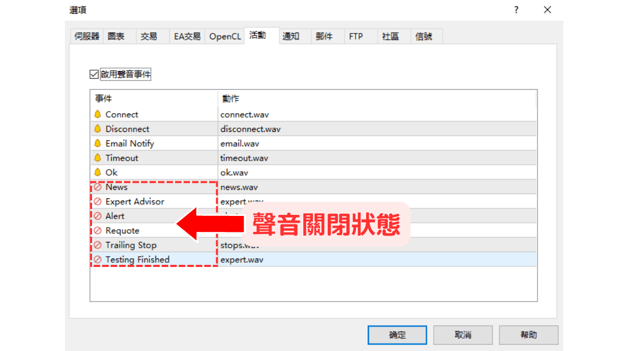
Task: Click the question mark help icon
Action: (516, 10)
